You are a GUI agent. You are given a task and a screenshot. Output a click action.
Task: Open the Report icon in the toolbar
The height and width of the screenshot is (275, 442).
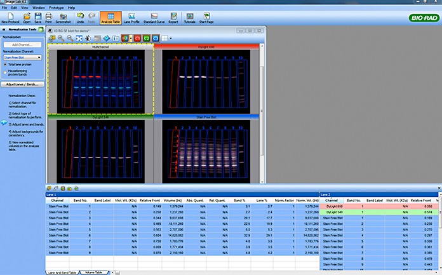pos(173,17)
